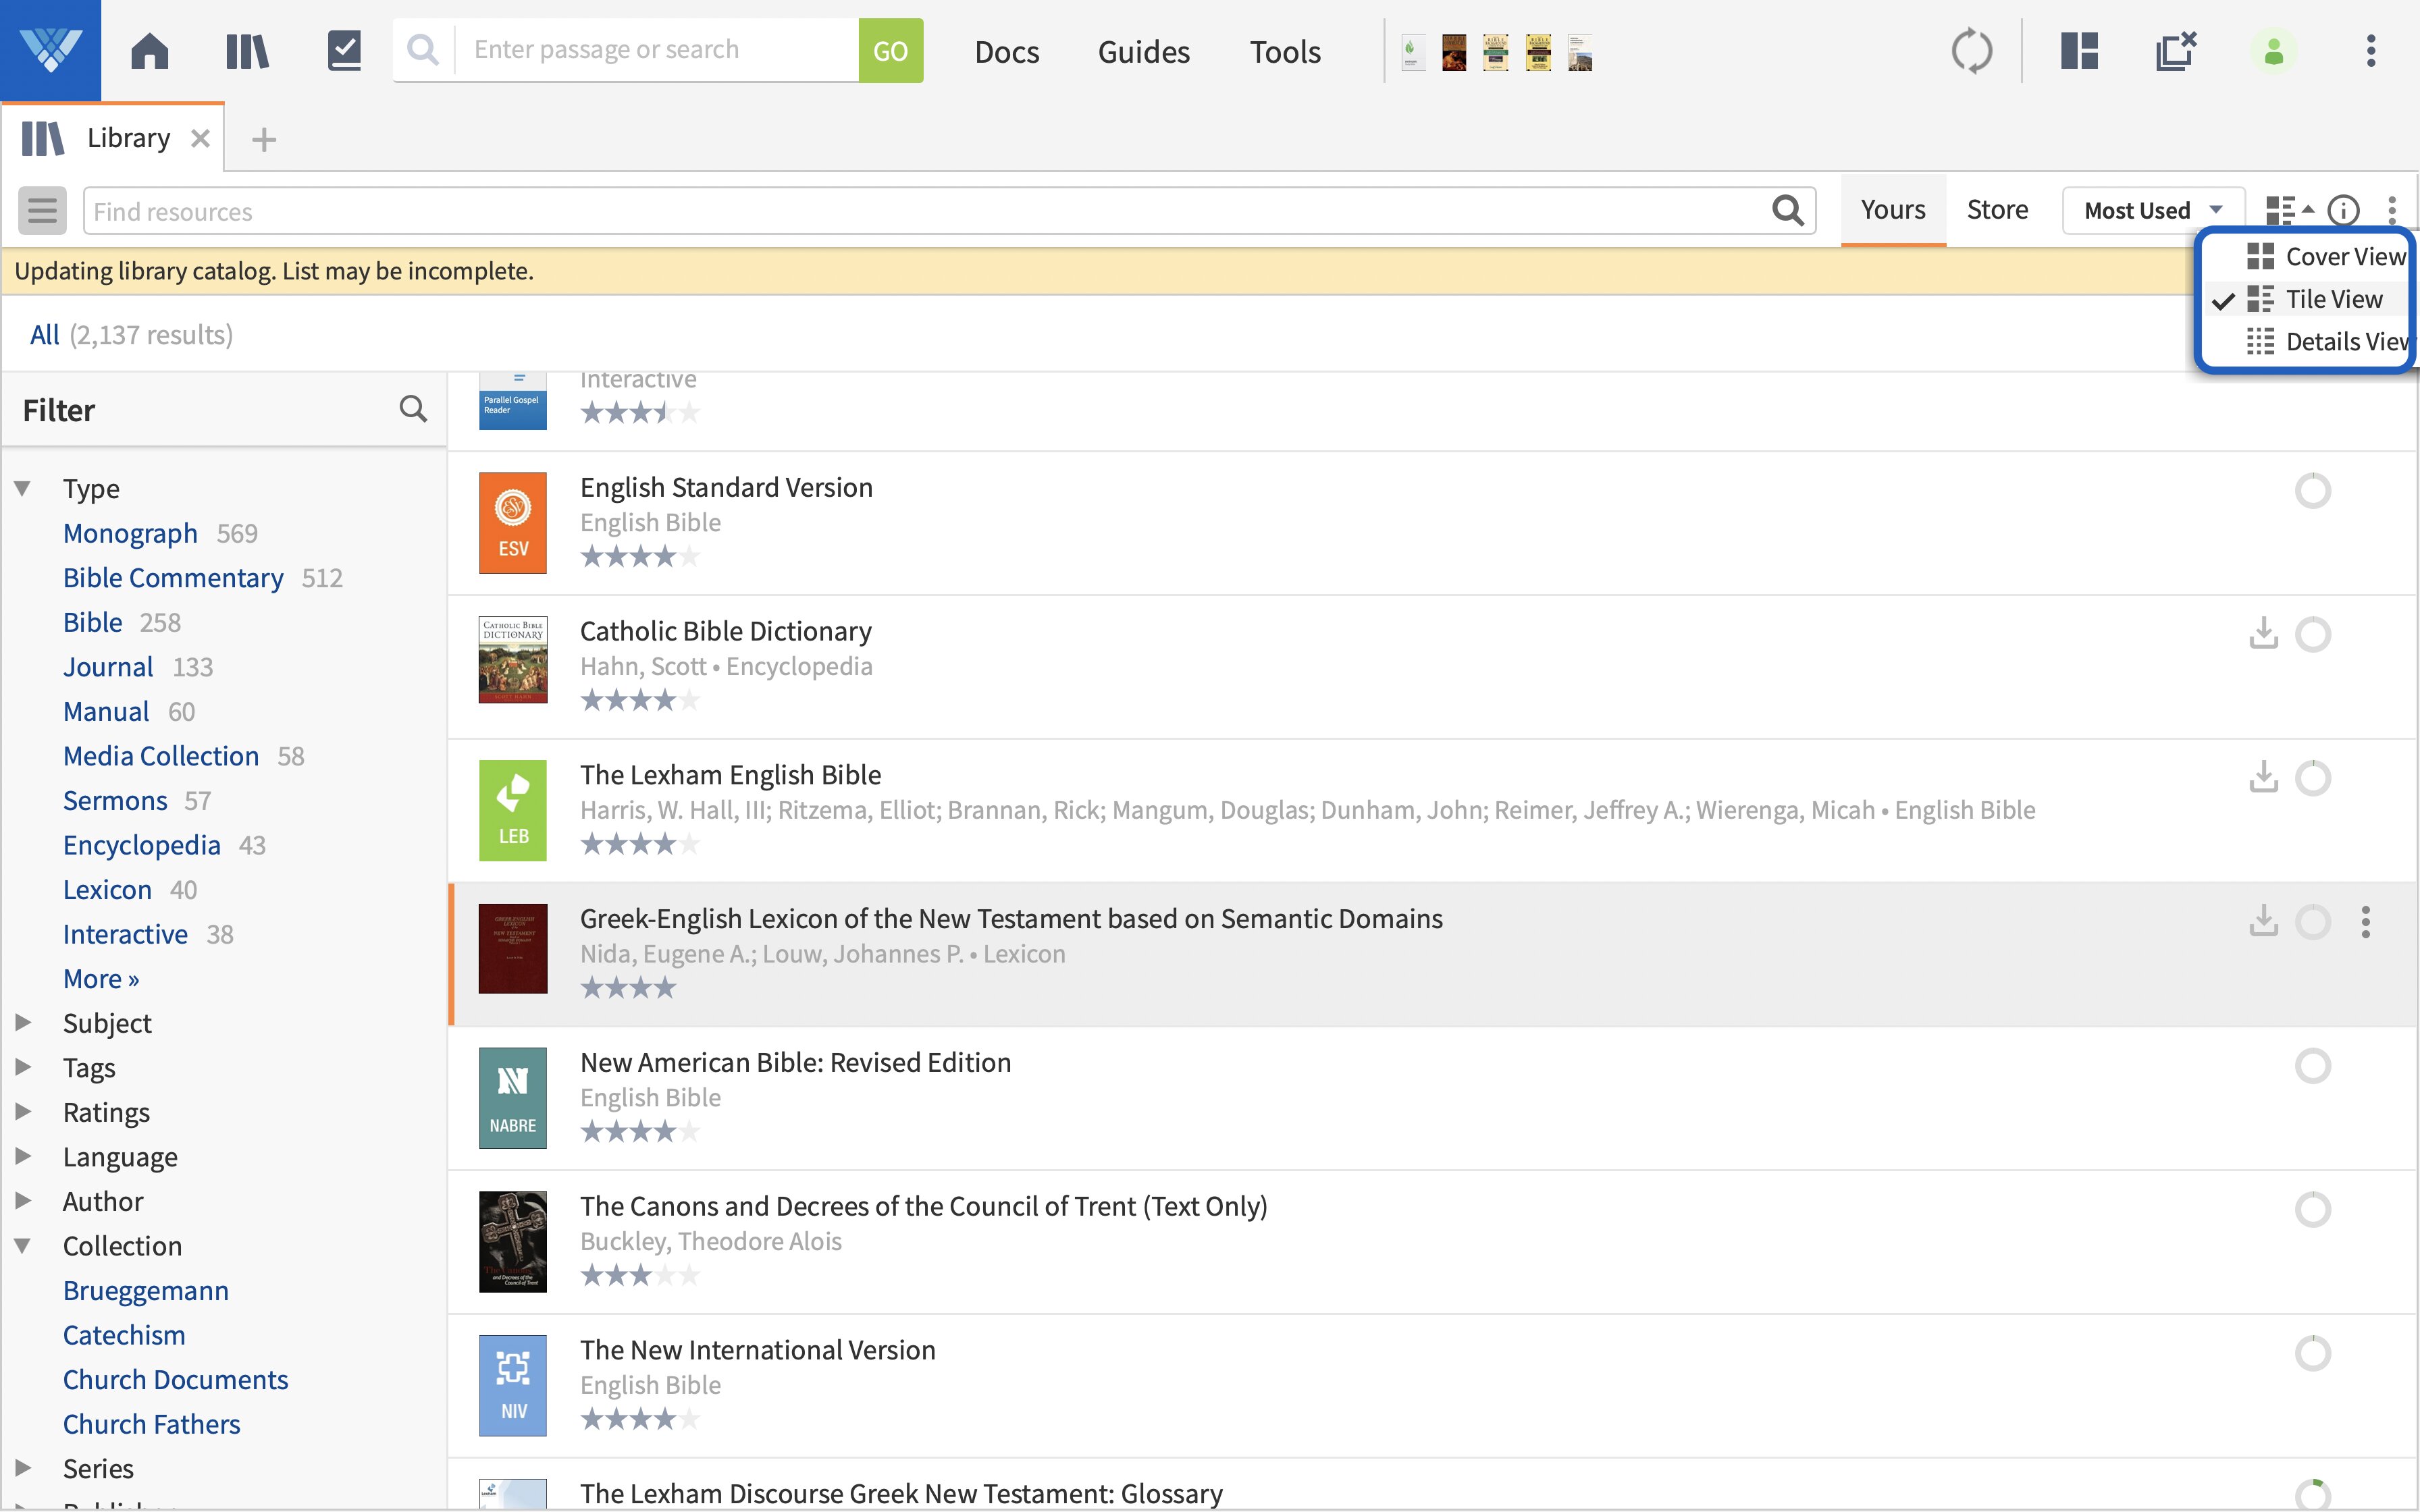Expand the Subject filter section
The height and width of the screenshot is (1512, 2420).
tap(22, 1022)
